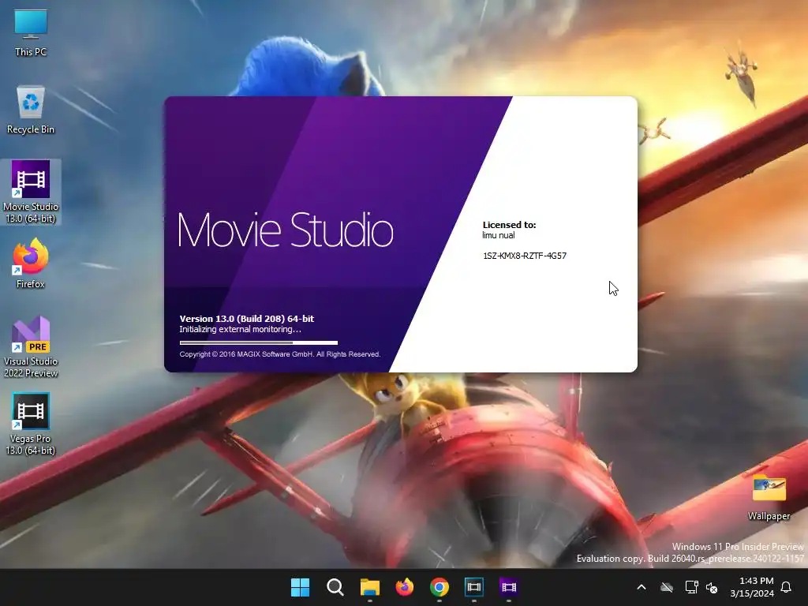Click the 'limu nual' licensee name

[499, 235]
